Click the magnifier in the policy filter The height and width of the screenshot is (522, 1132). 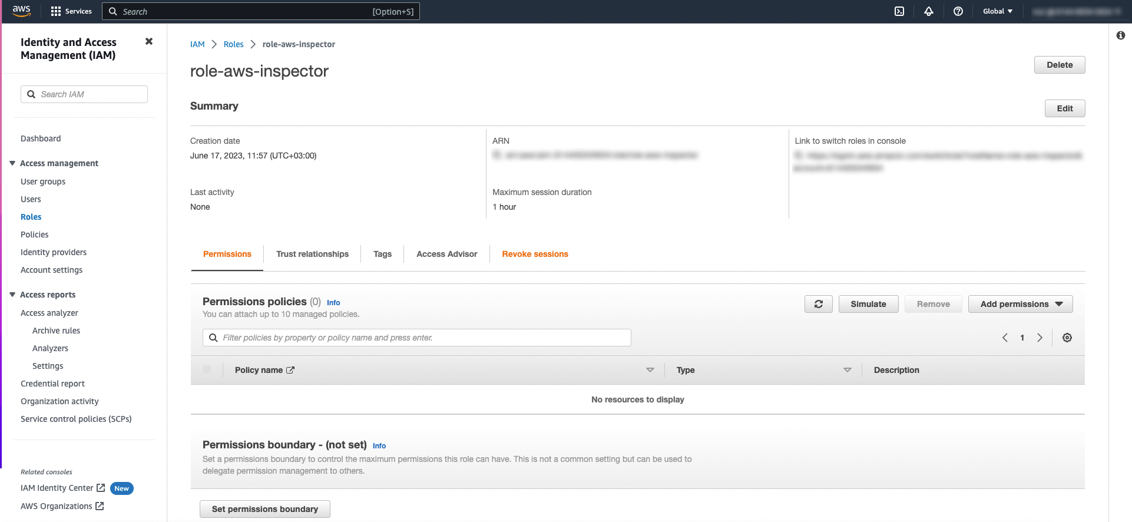pos(213,338)
